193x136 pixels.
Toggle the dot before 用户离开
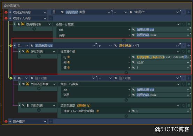click(x=10, y=121)
